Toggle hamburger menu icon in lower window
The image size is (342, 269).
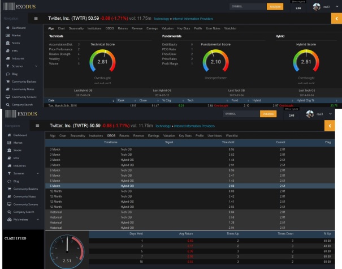pyautogui.click(x=37, y=126)
